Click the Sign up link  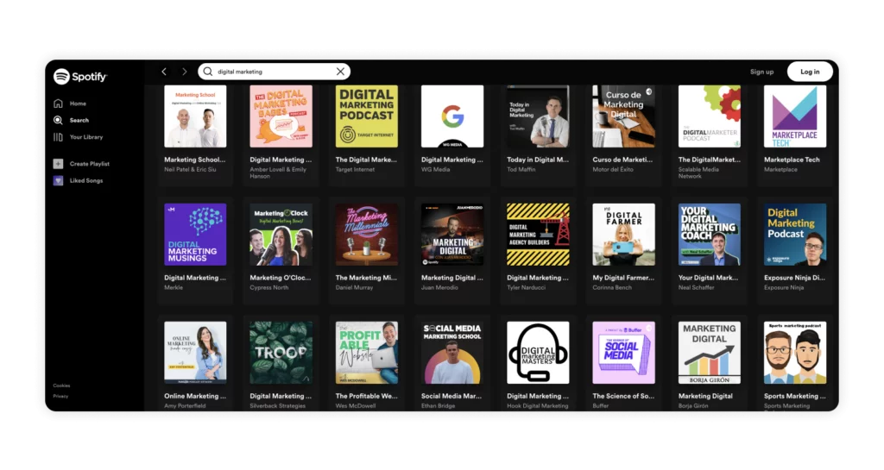coord(761,72)
